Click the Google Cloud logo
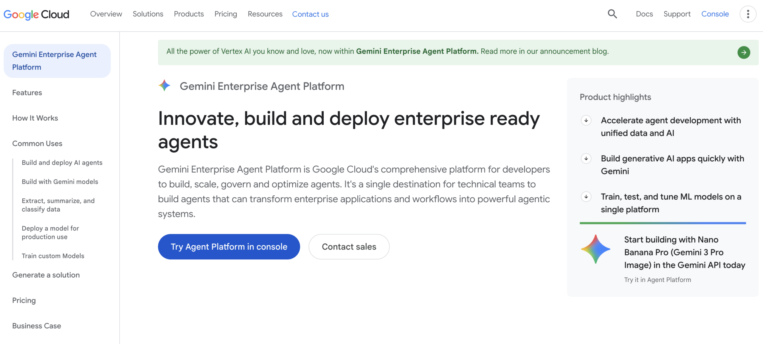The height and width of the screenshot is (344, 763). tap(36, 14)
